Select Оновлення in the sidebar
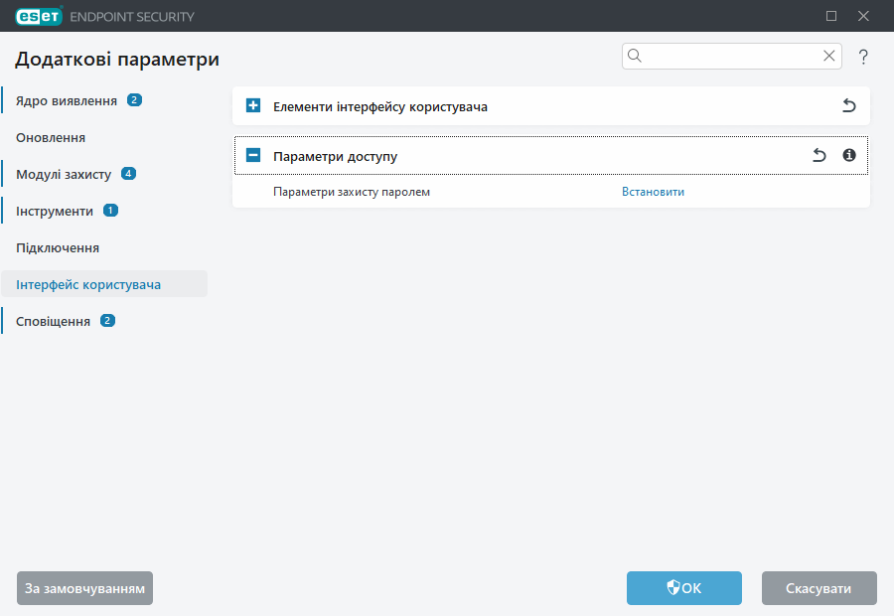The image size is (894, 616). [51, 137]
